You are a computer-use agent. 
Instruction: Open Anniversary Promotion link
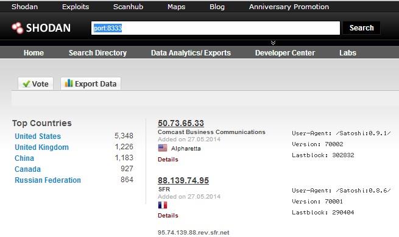(289, 7)
